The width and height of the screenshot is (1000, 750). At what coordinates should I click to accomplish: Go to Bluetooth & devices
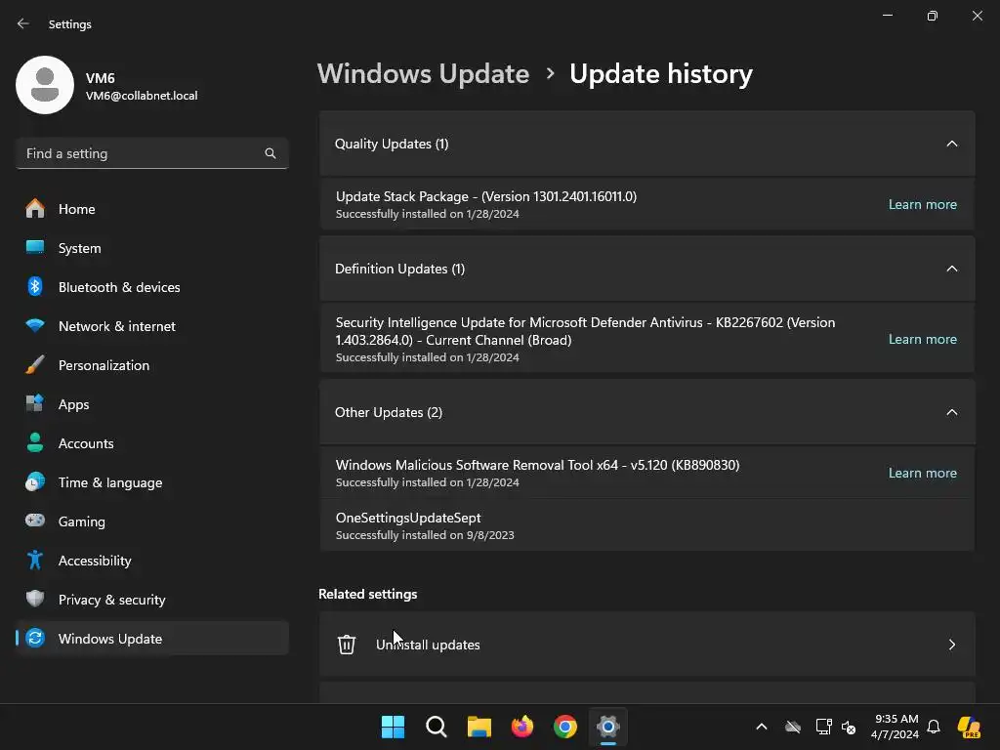pyautogui.click(x=151, y=287)
